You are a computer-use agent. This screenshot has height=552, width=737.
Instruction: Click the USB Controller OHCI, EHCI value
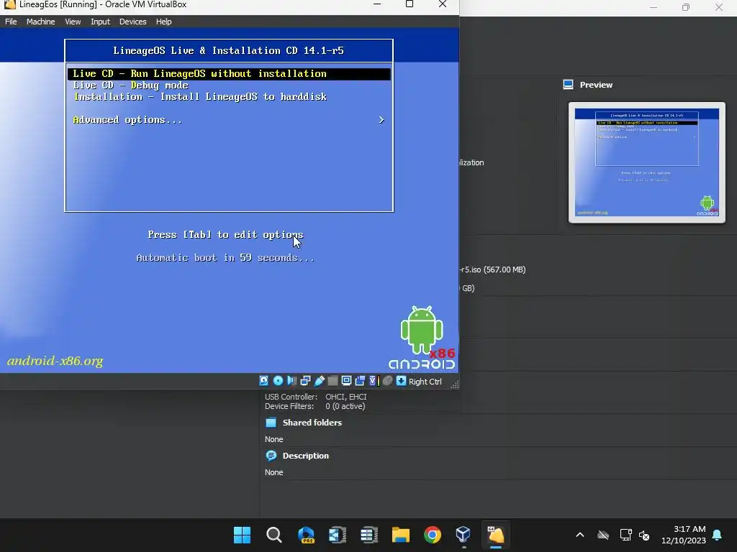pyautogui.click(x=346, y=397)
